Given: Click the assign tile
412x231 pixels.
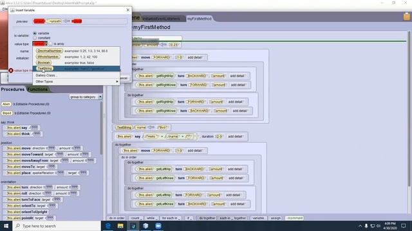Looking at the screenshot, I should click(276, 218).
